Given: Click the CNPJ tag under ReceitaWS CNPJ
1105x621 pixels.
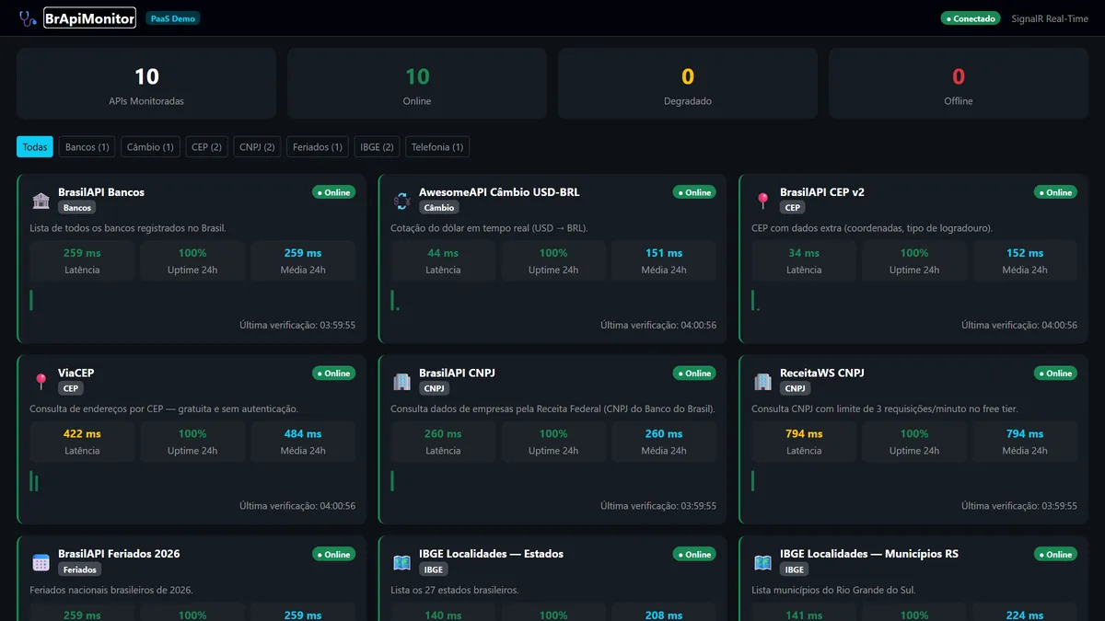Looking at the screenshot, I should click(795, 389).
